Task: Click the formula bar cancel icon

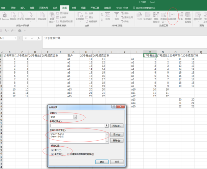Action: click(x=26, y=38)
